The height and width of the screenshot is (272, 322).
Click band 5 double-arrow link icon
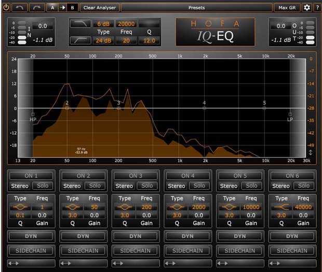(x=222, y=263)
